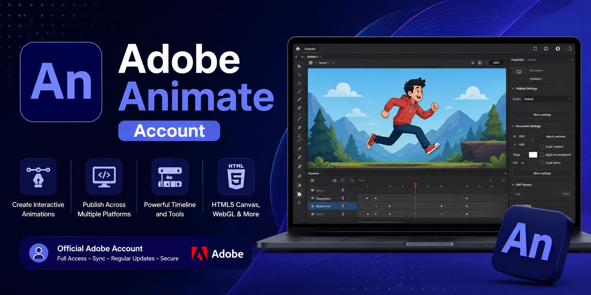Viewport: 591px width, 295px height.
Task: Open the workspace icon in top bar
Action: 535,49
